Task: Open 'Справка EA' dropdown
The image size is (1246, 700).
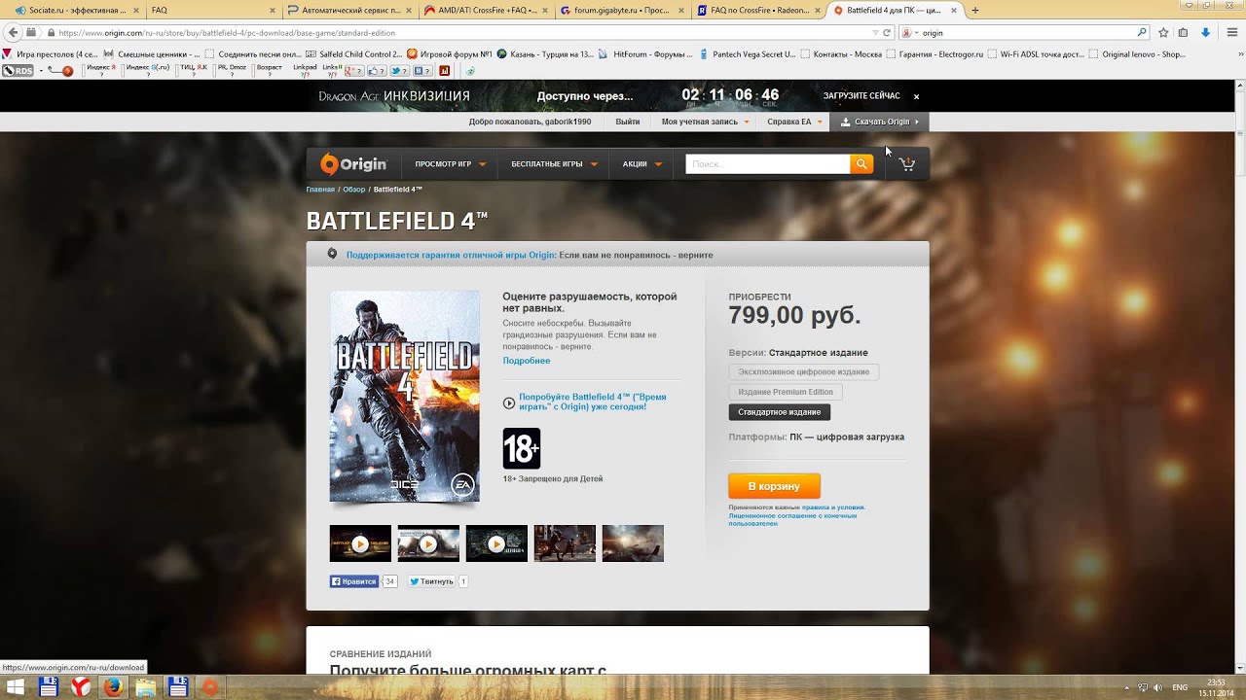Action: (794, 122)
